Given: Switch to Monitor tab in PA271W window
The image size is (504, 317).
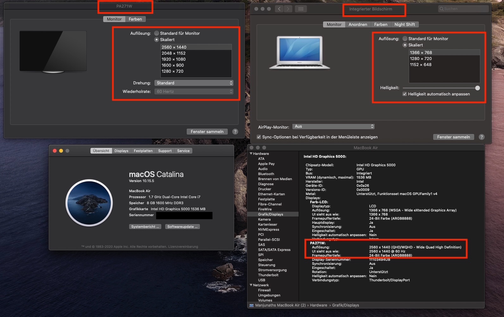Looking at the screenshot, I should tap(114, 19).
